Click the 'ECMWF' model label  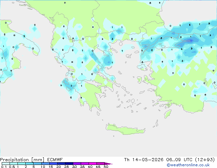coord(55,160)
